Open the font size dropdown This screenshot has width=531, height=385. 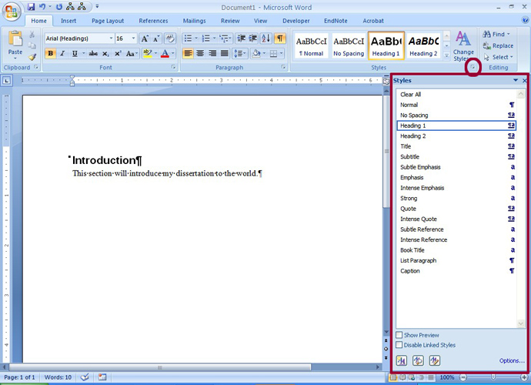[x=133, y=38]
